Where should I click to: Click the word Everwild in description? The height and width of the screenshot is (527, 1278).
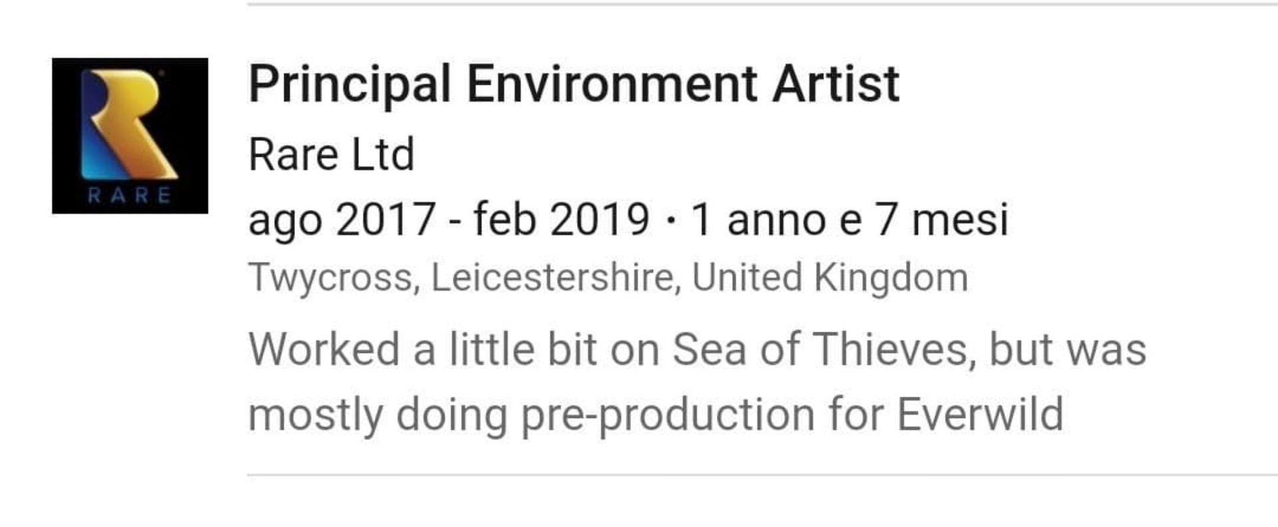[x=980, y=415]
